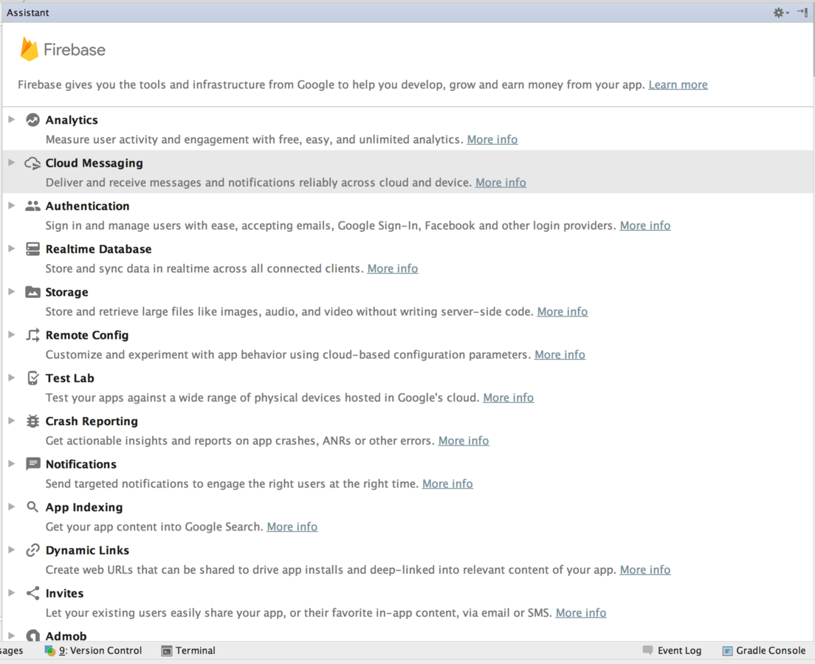Image resolution: width=815 pixels, height=664 pixels.
Task: Open the Learn more link about Firebase
Action: [678, 85]
